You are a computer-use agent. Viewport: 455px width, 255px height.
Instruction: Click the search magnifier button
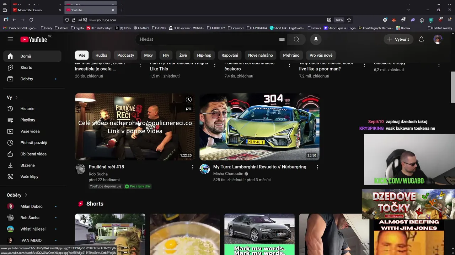pyautogui.click(x=296, y=39)
